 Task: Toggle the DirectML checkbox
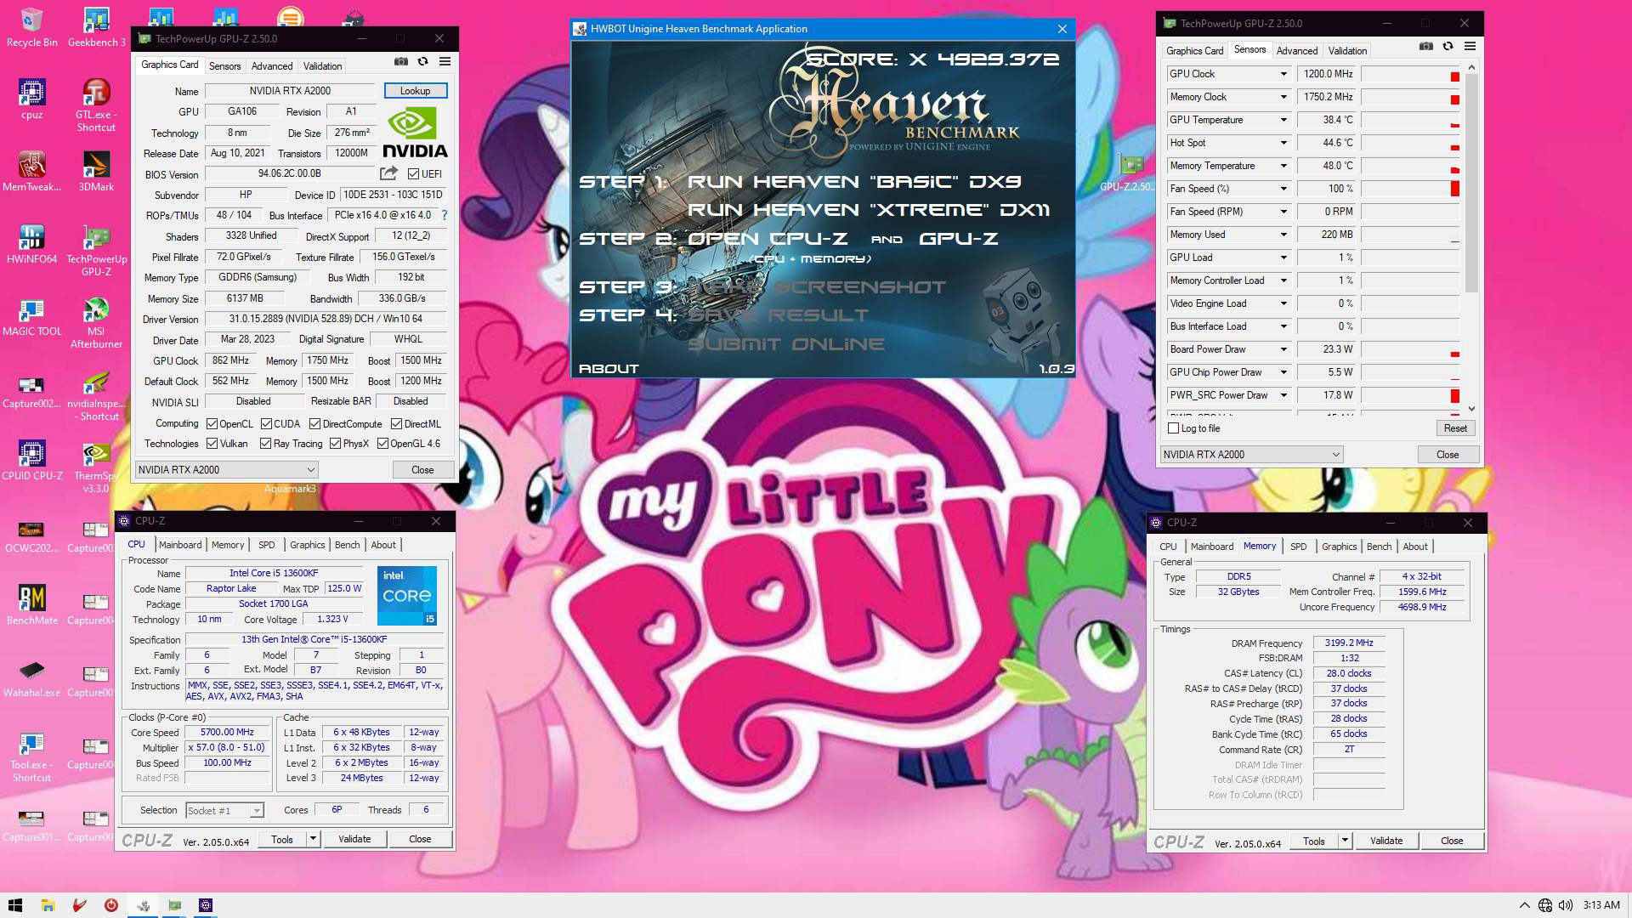pos(396,423)
